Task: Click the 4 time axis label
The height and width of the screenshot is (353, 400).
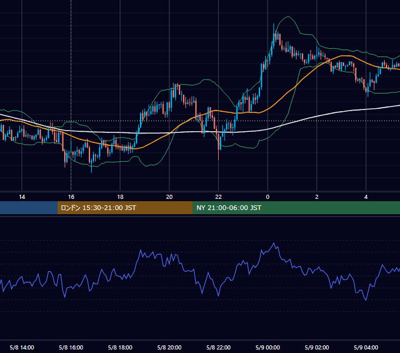Action: coord(366,197)
